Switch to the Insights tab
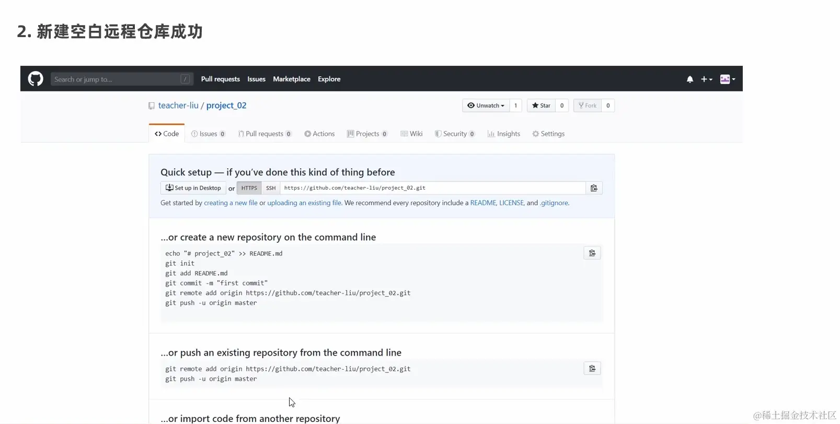This screenshot has width=840, height=424. point(504,134)
